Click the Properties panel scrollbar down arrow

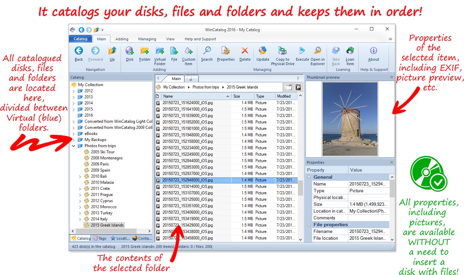(392, 239)
